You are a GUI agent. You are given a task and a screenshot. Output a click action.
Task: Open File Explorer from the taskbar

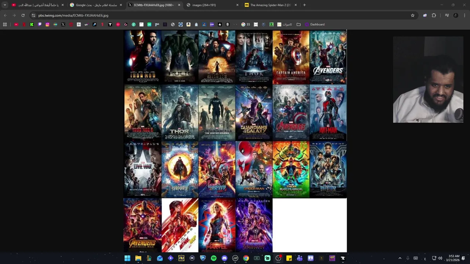[138, 258]
